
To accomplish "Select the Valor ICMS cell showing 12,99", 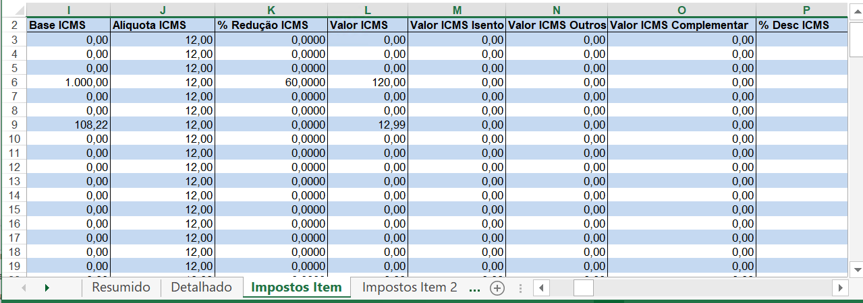I will pos(367,125).
